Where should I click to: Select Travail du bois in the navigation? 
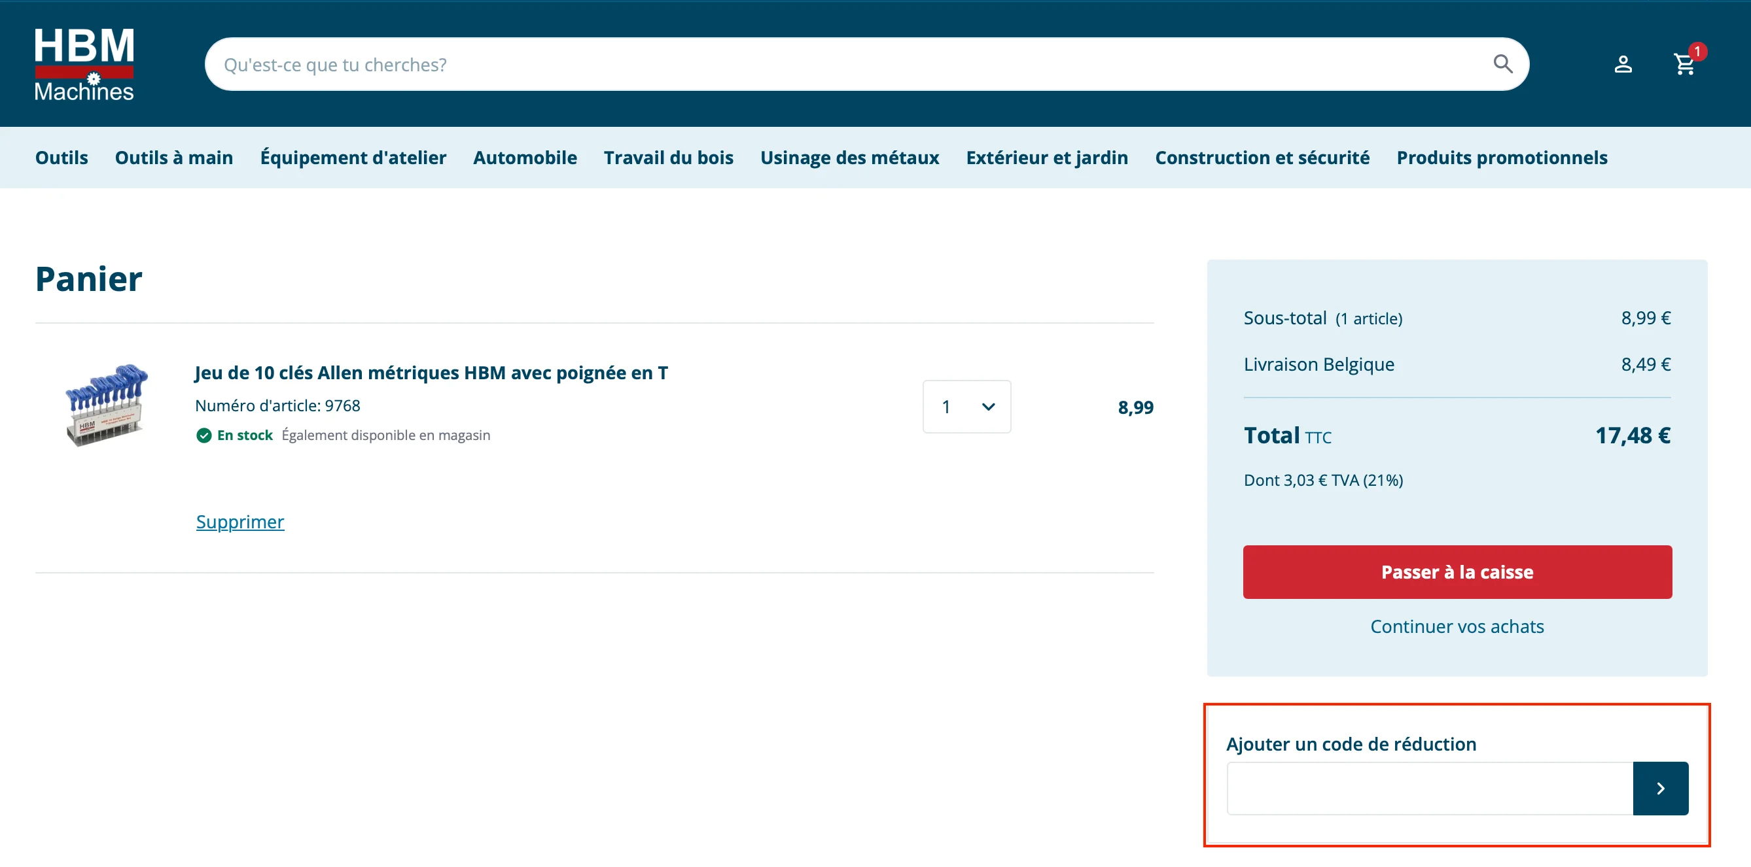tap(668, 157)
